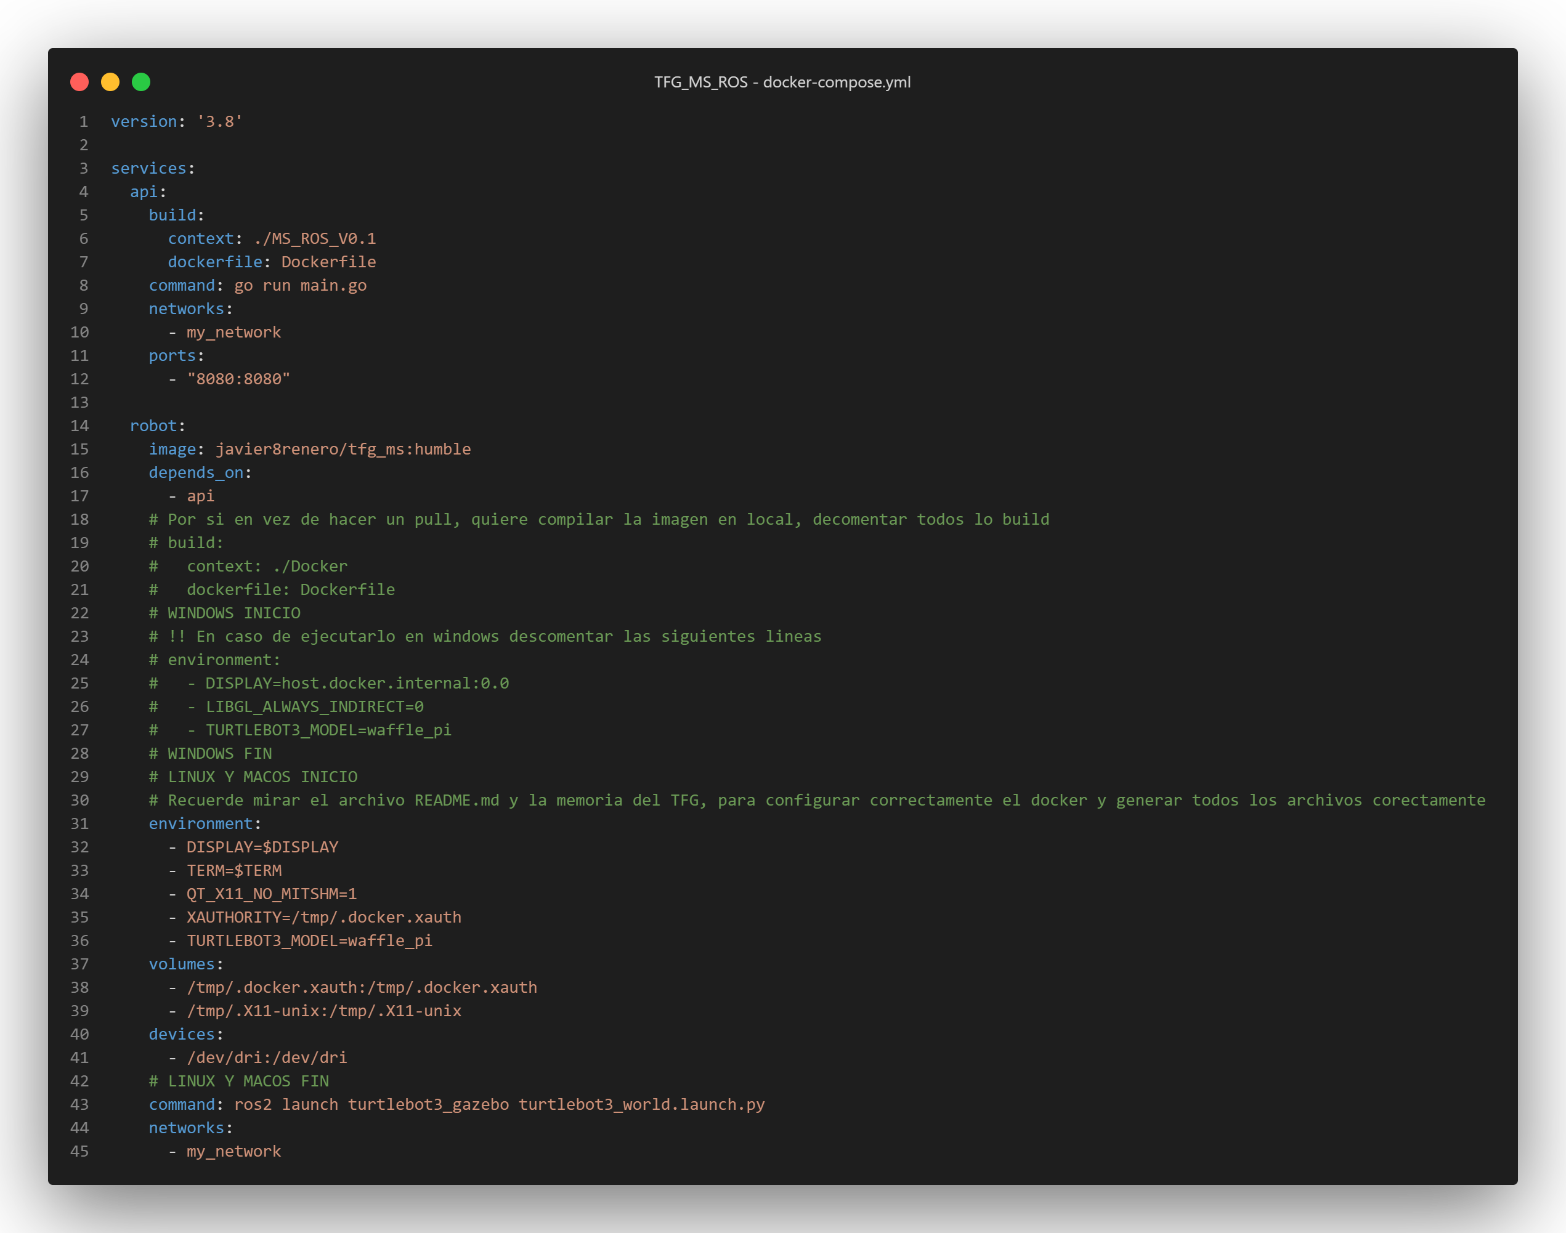1566x1233 pixels.
Task: Select the depends_on key on line 16
Action: tap(195, 472)
